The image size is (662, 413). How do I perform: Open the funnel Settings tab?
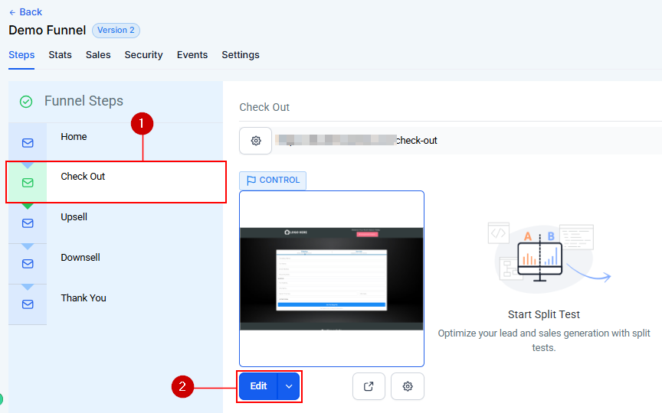tap(241, 55)
